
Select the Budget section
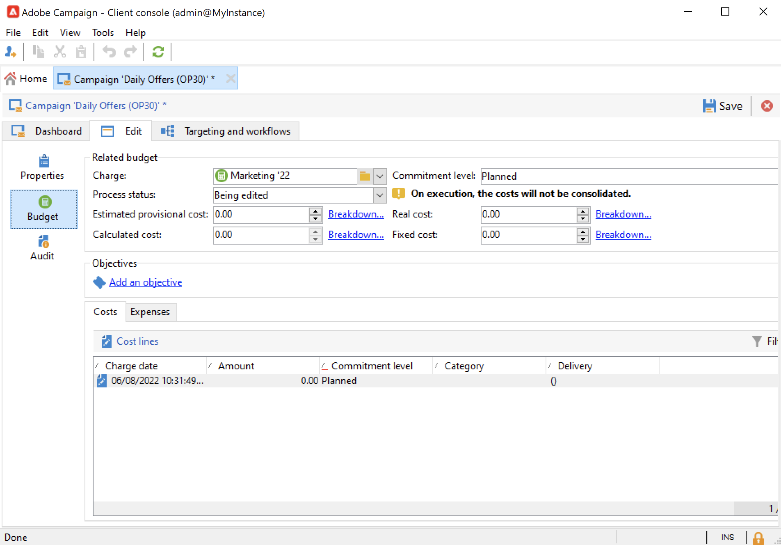click(x=43, y=209)
